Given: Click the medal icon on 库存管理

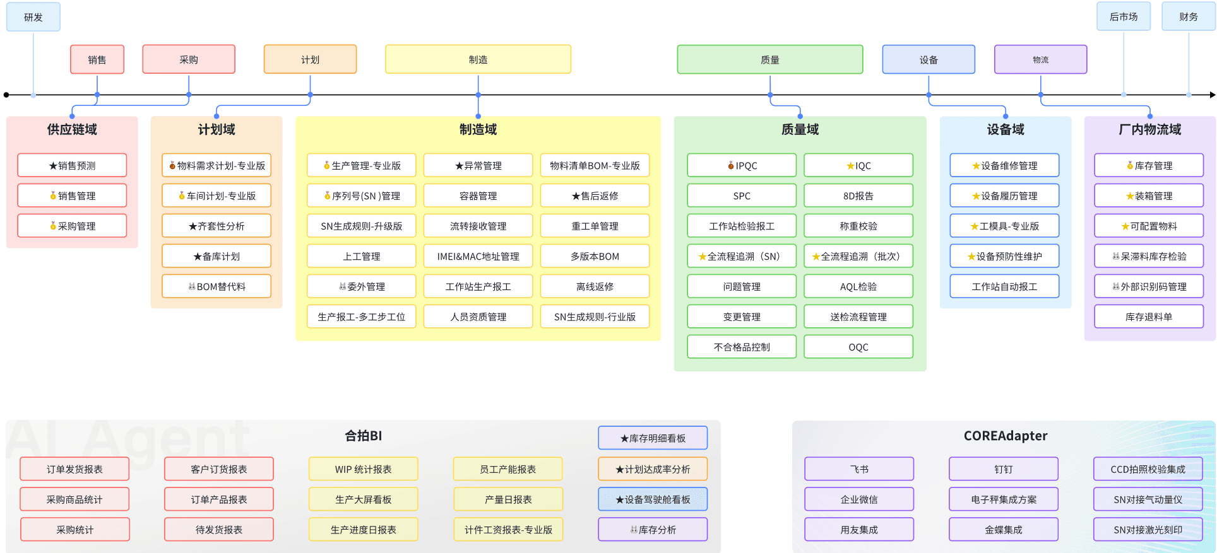Looking at the screenshot, I should [1130, 165].
